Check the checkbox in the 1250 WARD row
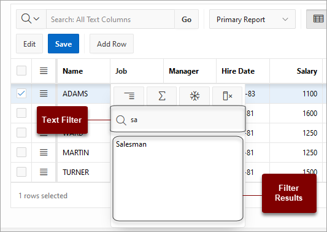 click(21, 133)
